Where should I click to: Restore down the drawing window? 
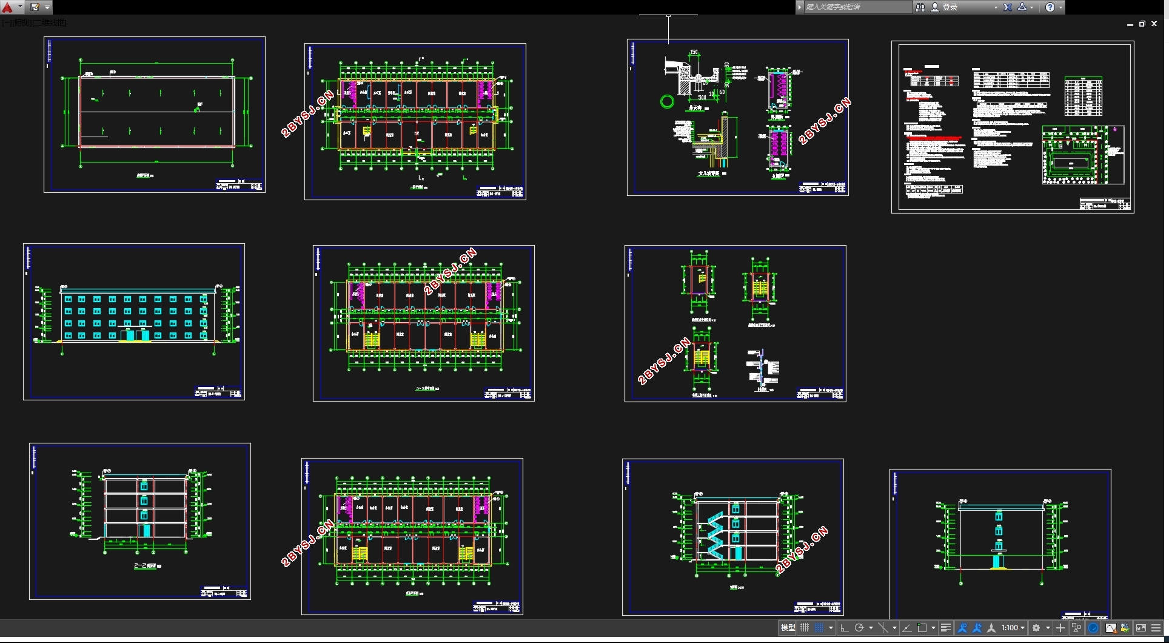(1142, 24)
